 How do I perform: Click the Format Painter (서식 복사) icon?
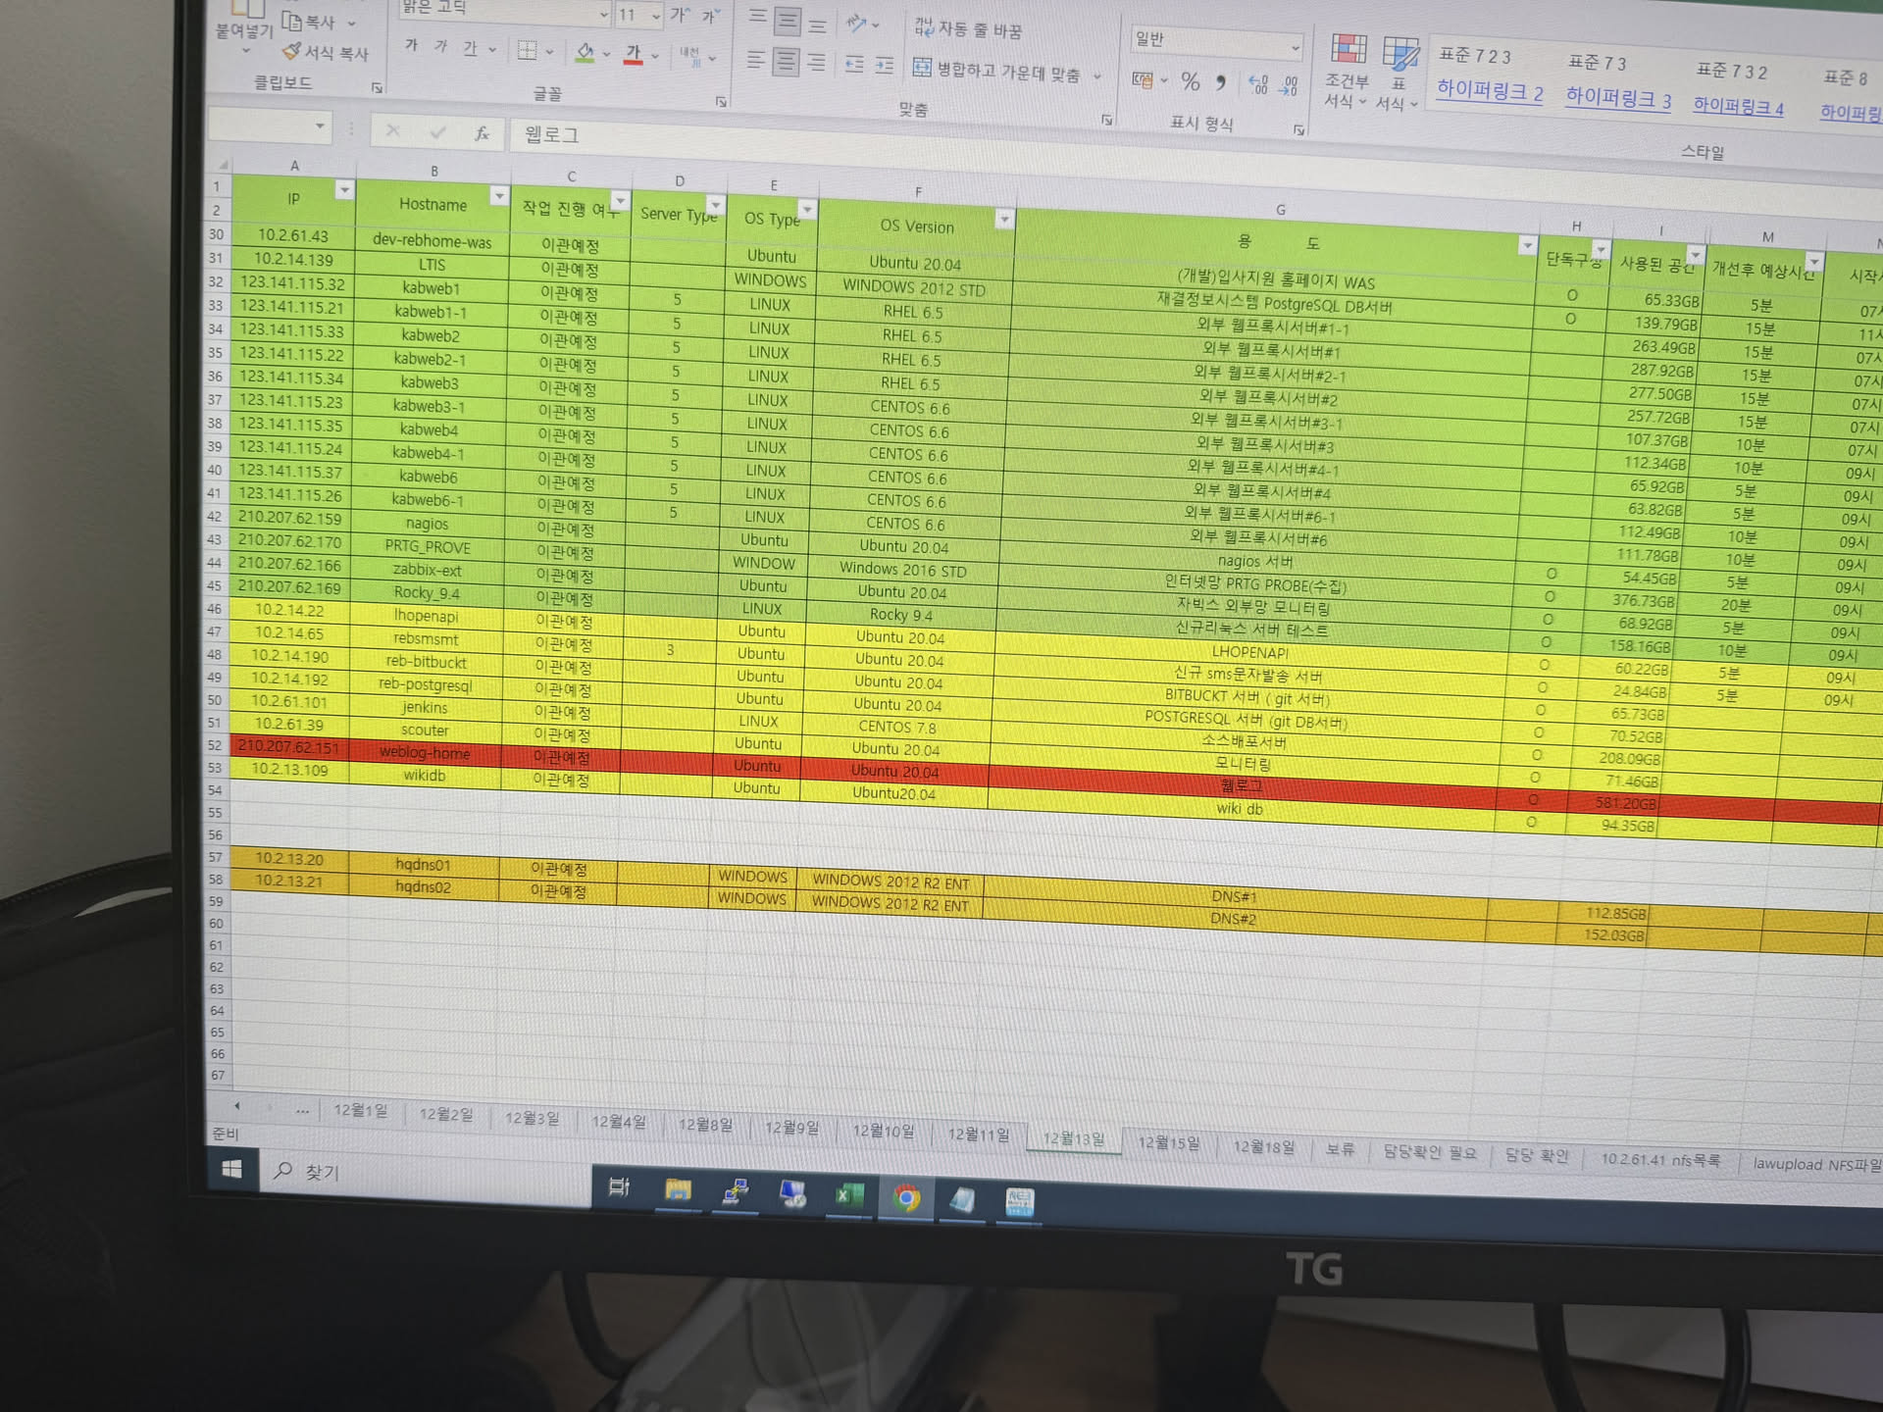click(x=291, y=51)
